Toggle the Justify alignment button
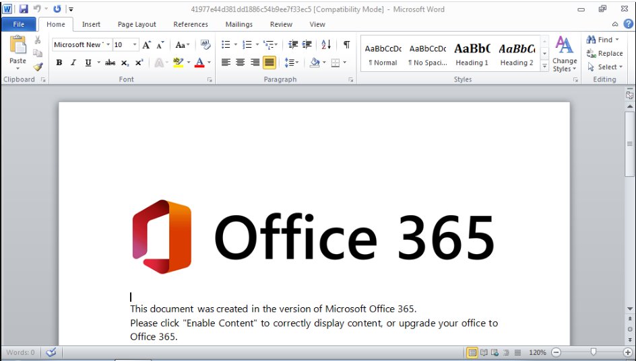 pos(269,63)
